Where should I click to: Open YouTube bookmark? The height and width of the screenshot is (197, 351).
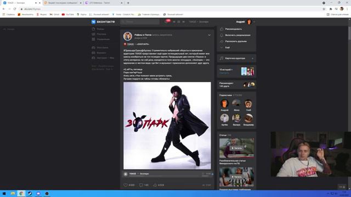[x=68, y=15]
